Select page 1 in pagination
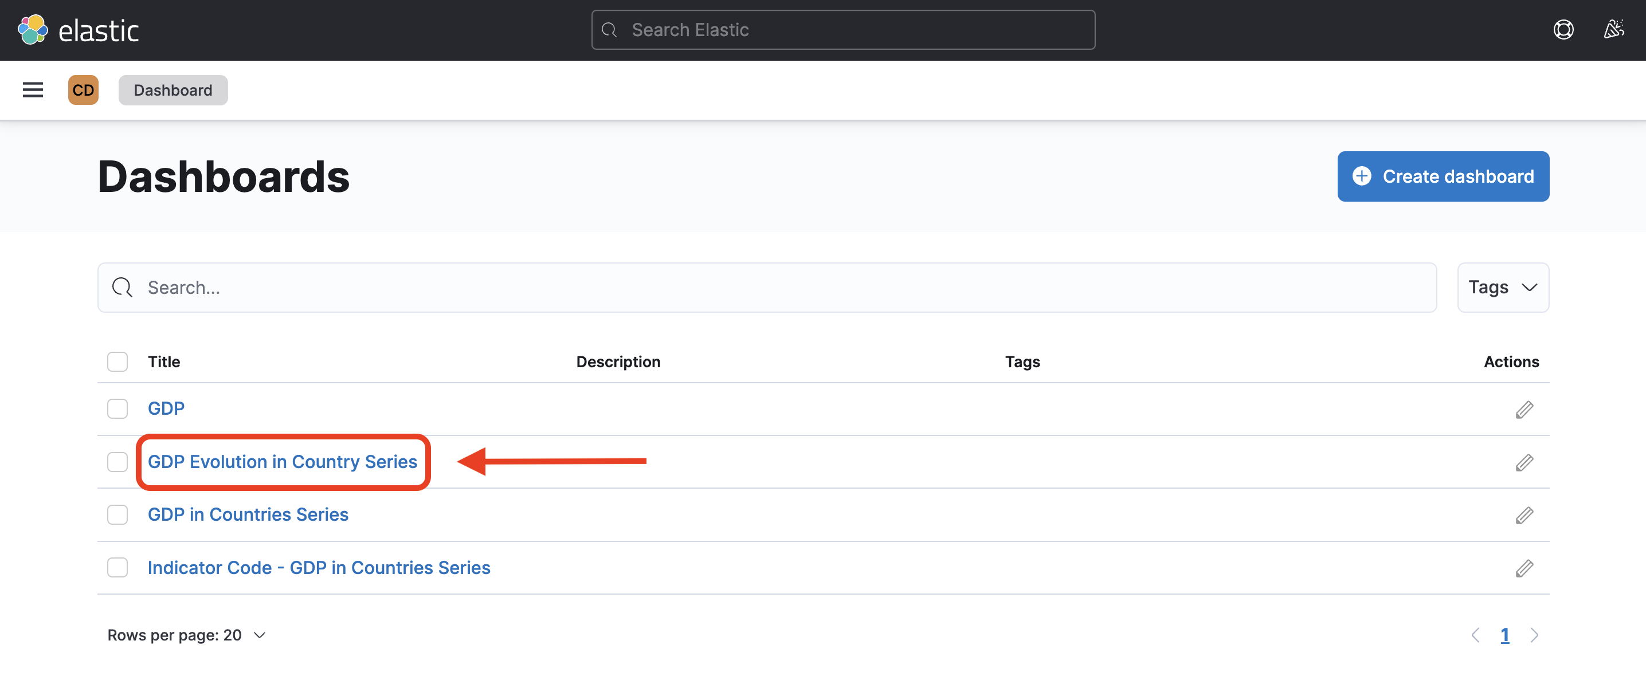This screenshot has height=676, width=1646. click(x=1505, y=635)
